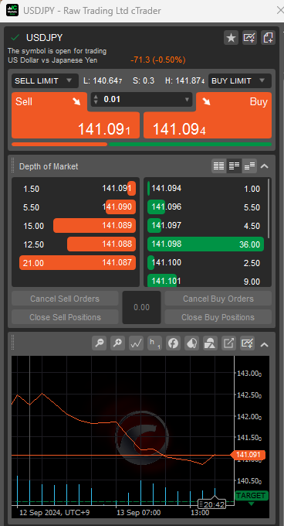Viewport: 284px width, 526px height.
Task: Open the chart color options icon
Action: (x=191, y=343)
